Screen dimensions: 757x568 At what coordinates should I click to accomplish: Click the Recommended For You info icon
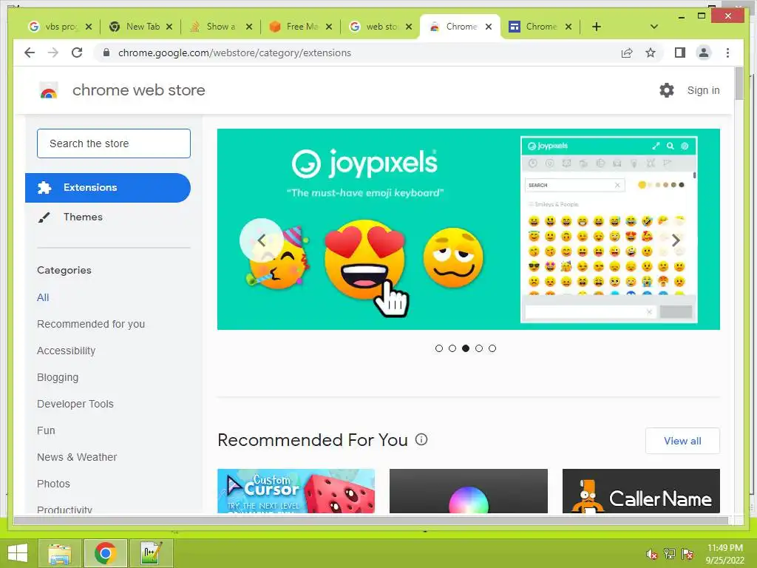(421, 439)
